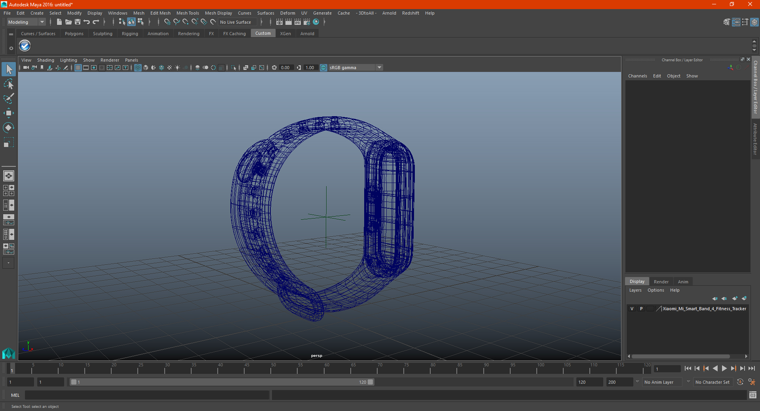Open the Script Editor icon
760x411 pixels.
point(753,395)
